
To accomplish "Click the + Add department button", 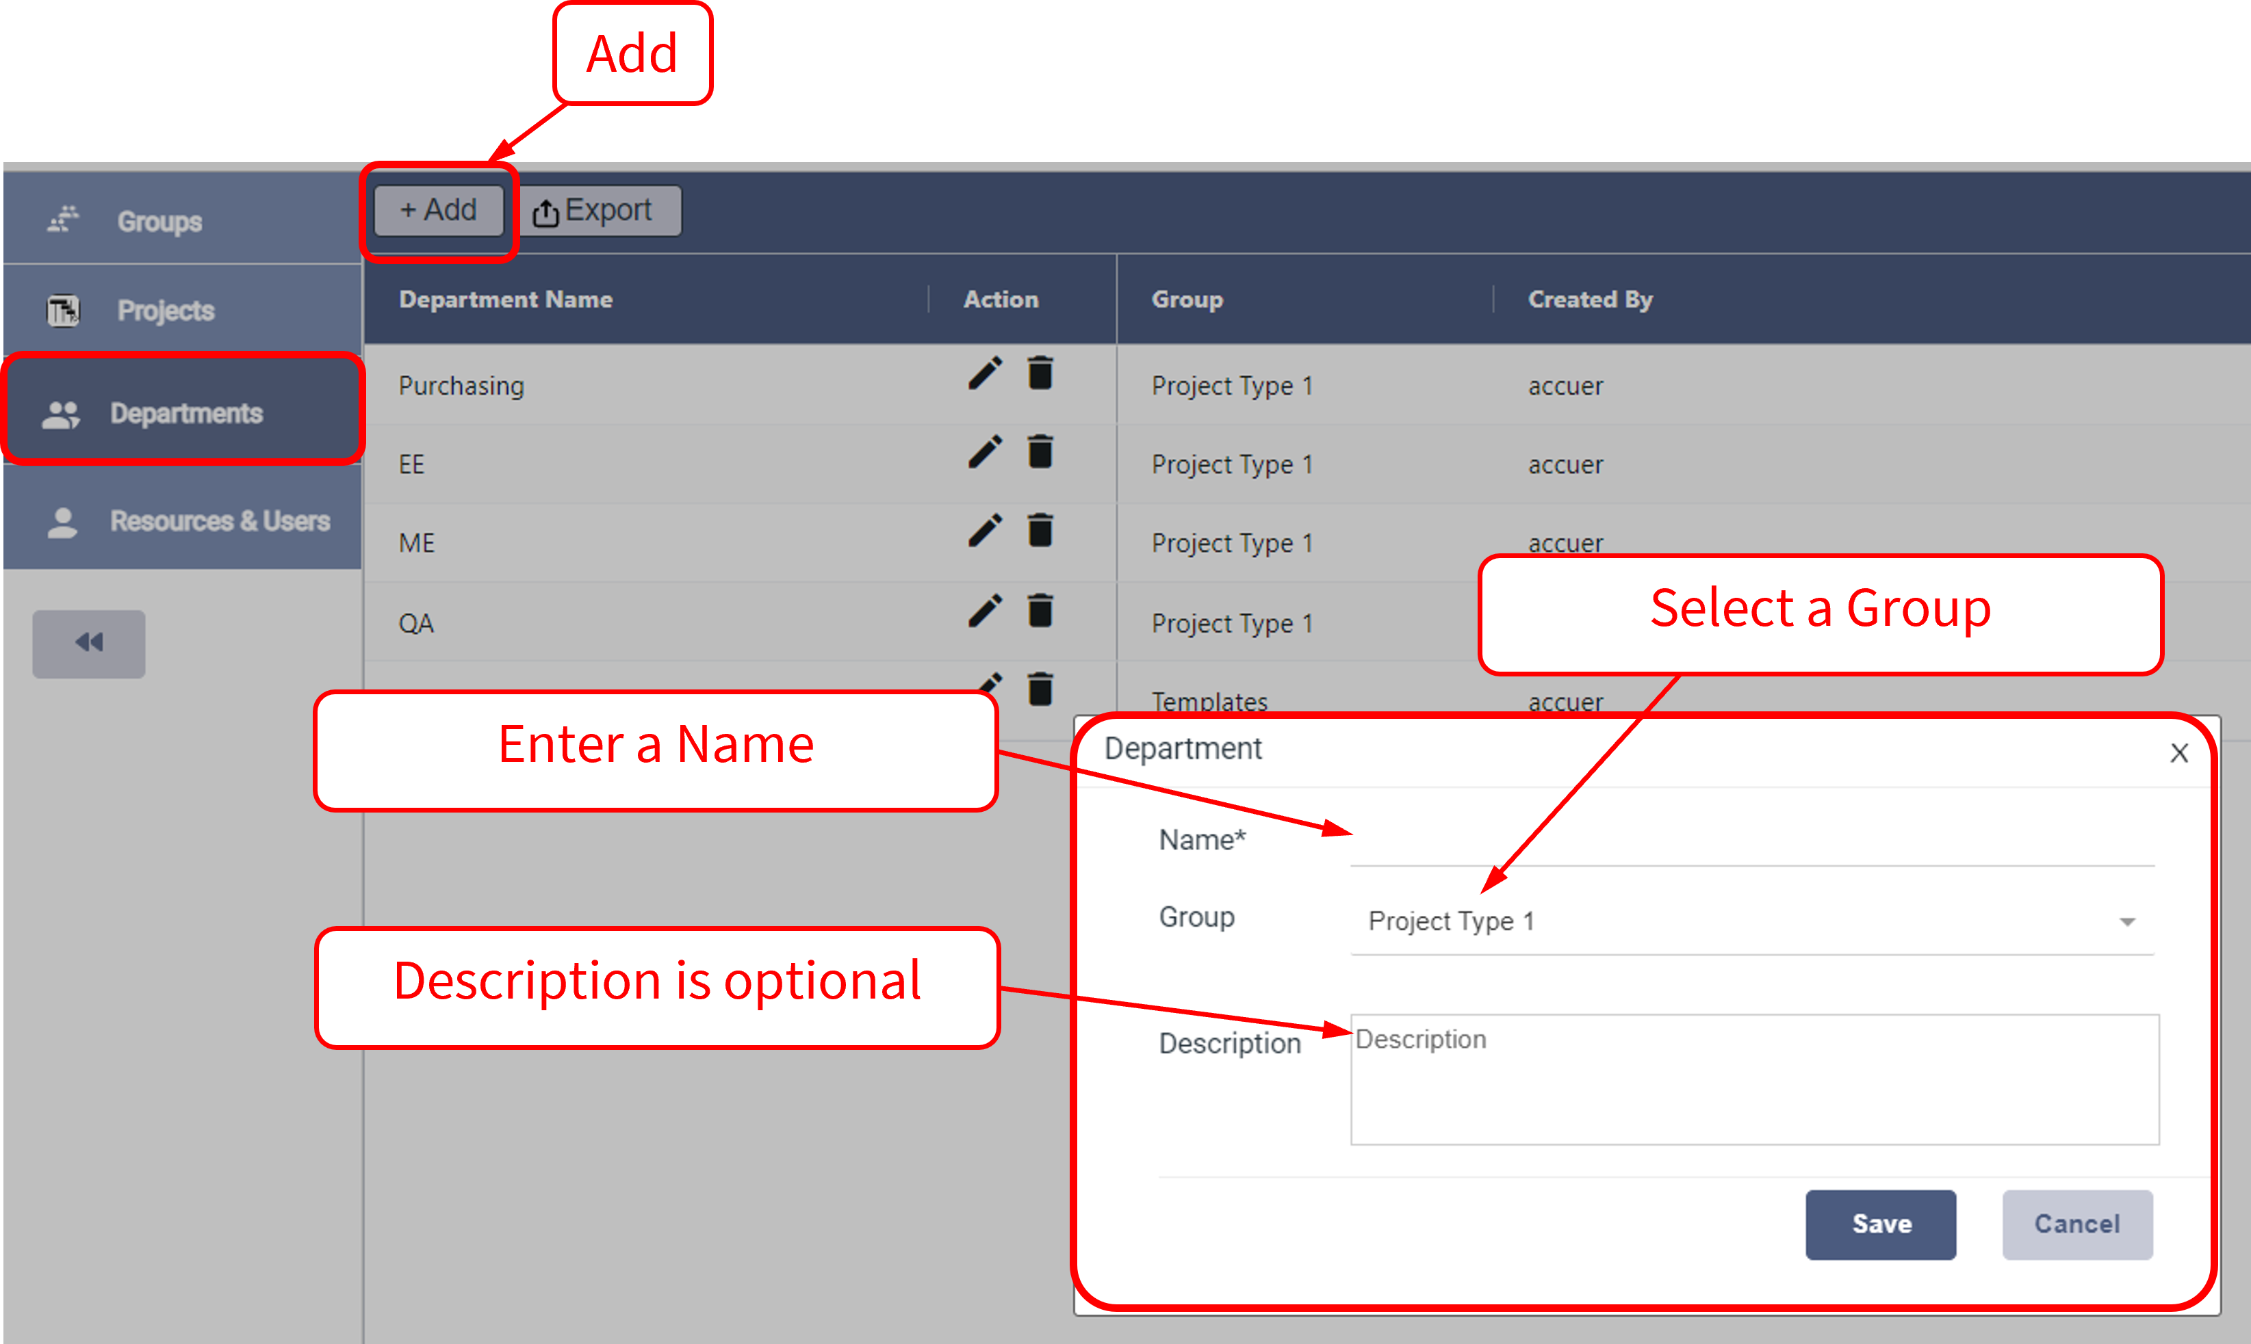I will [439, 210].
